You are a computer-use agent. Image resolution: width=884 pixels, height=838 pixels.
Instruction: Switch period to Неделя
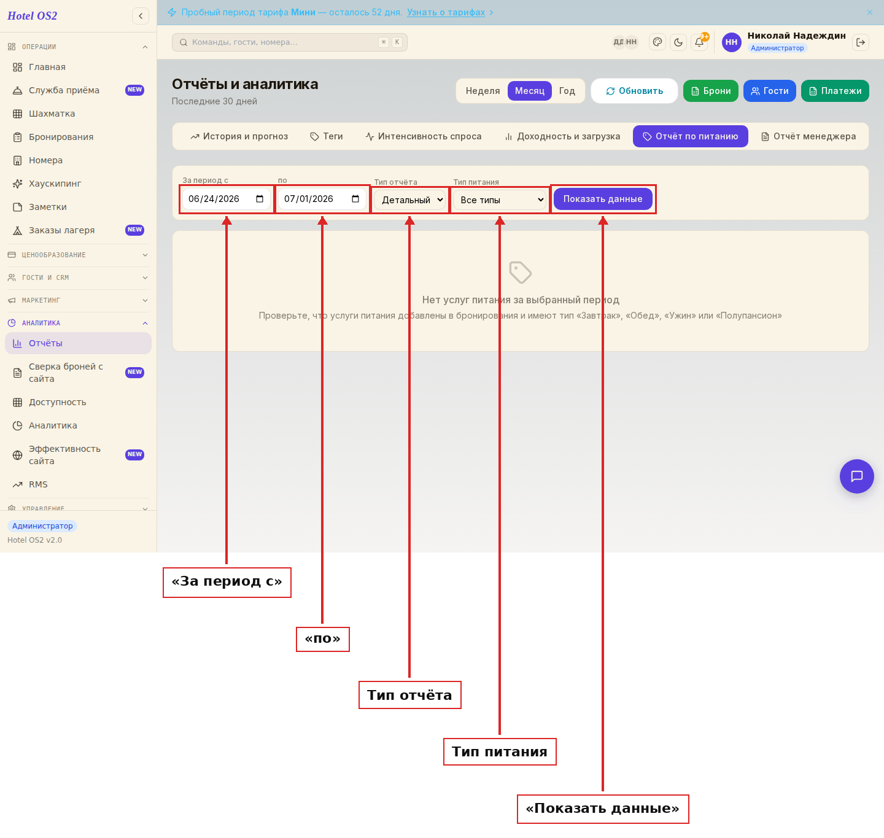(483, 91)
